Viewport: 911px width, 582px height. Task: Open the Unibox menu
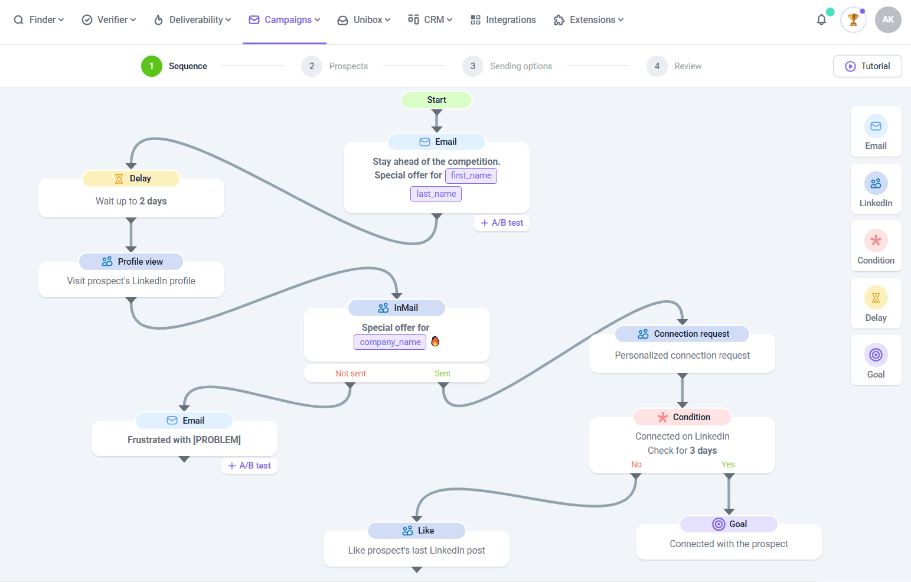(364, 20)
